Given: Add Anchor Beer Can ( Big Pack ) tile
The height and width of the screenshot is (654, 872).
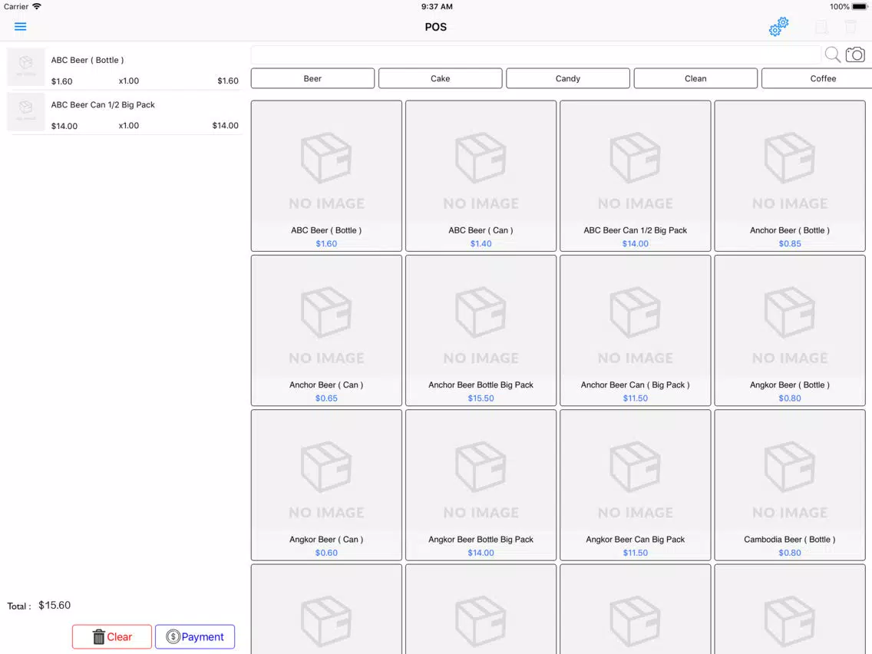Looking at the screenshot, I should (635, 330).
